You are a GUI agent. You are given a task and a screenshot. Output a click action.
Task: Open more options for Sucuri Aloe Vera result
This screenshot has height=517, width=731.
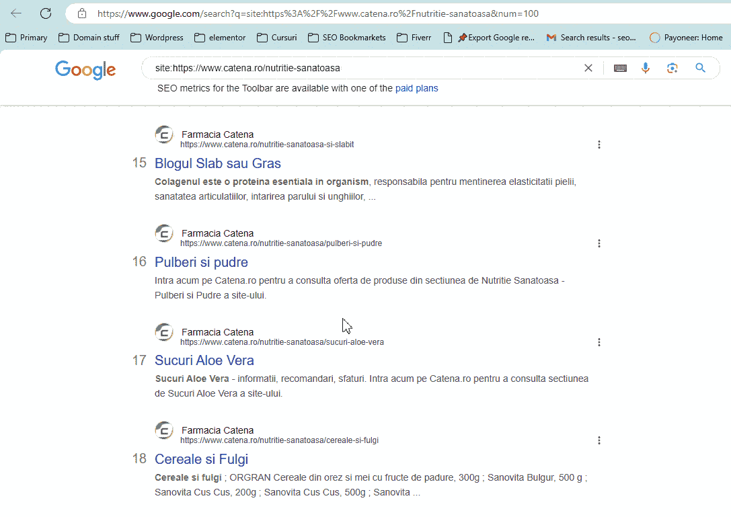point(599,342)
